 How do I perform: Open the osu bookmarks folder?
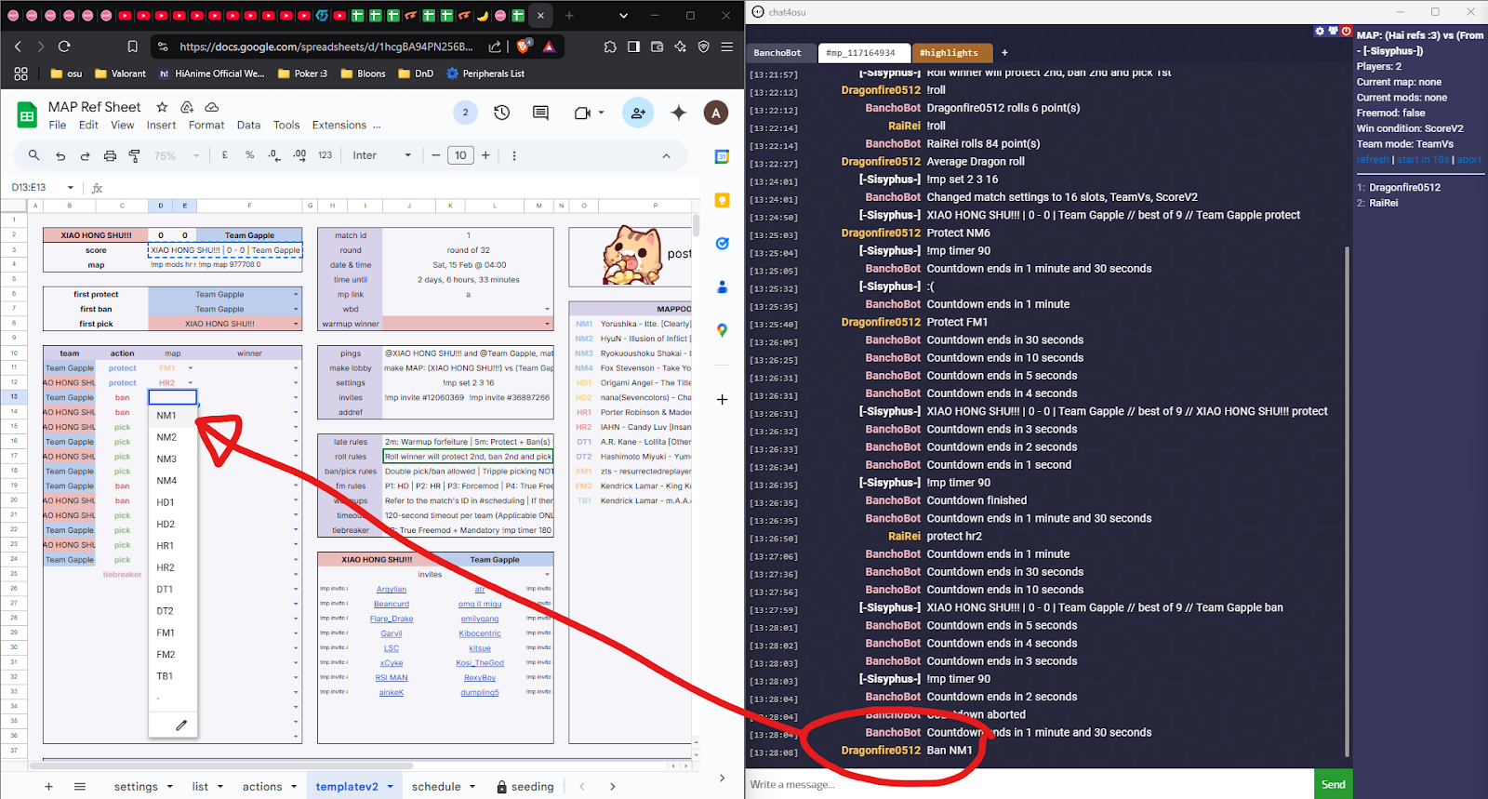pos(66,73)
